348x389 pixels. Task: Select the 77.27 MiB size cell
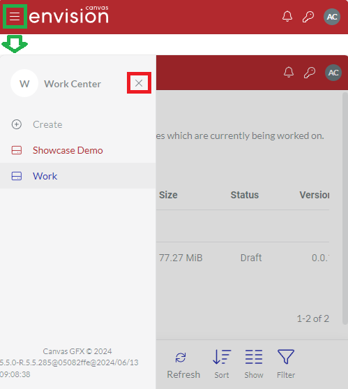(x=181, y=258)
